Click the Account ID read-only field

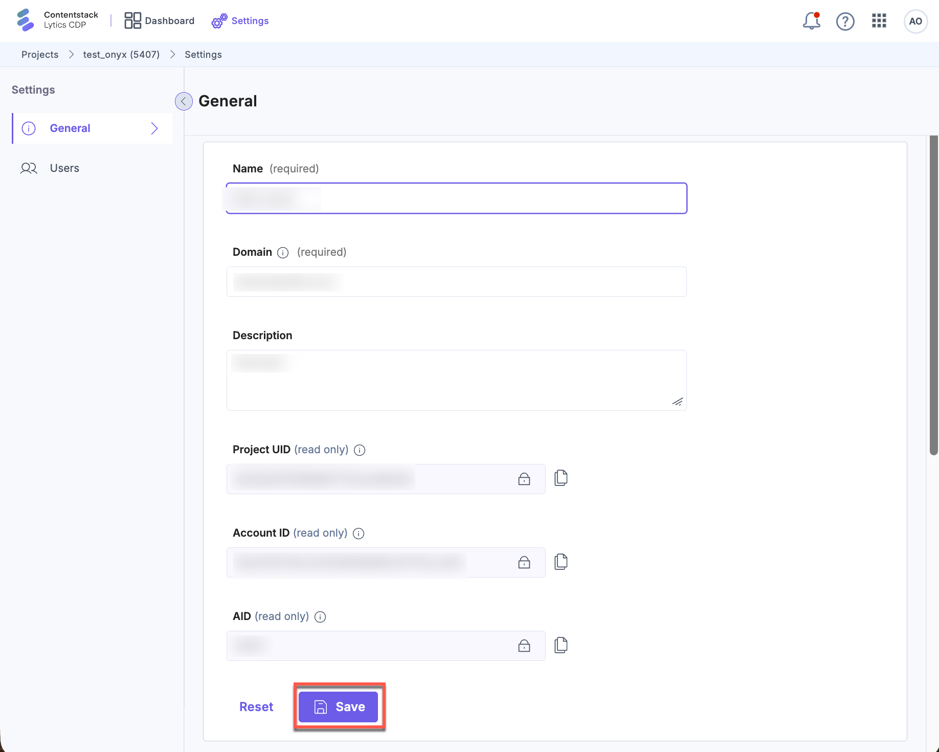point(386,562)
